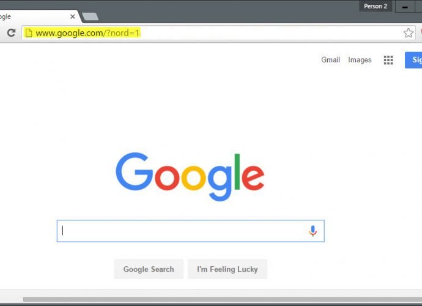The image size is (422, 306).
Task: Click the colorful Google logo
Action: [190, 177]
